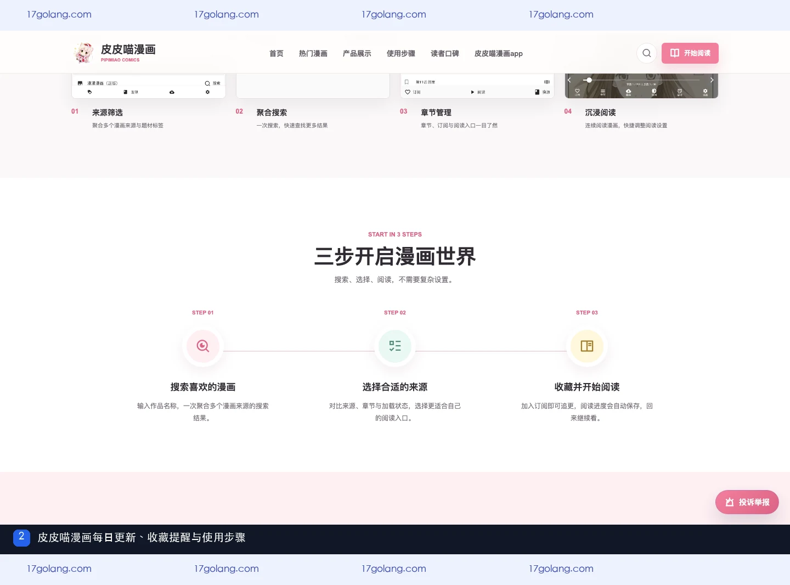Click the PIPIMIAO COMICS subtitle
The height and width of the screenshot is (585, 790).
click(x=120, y=60)
